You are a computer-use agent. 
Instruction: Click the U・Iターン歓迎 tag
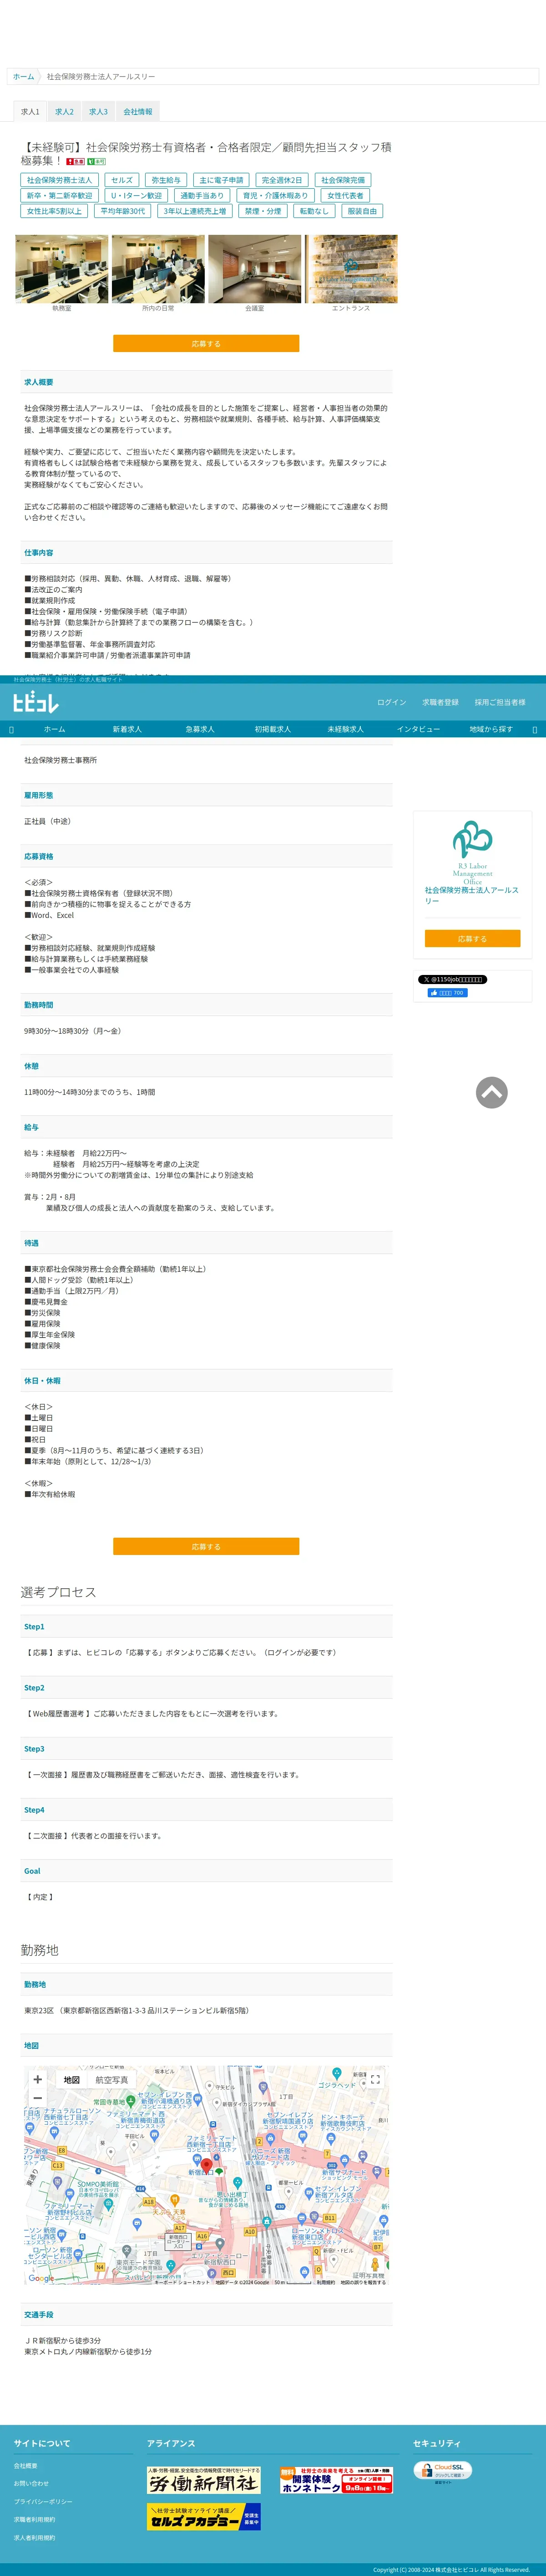tap(136, 196)
